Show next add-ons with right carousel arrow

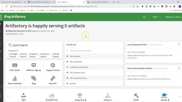point(179,96)
